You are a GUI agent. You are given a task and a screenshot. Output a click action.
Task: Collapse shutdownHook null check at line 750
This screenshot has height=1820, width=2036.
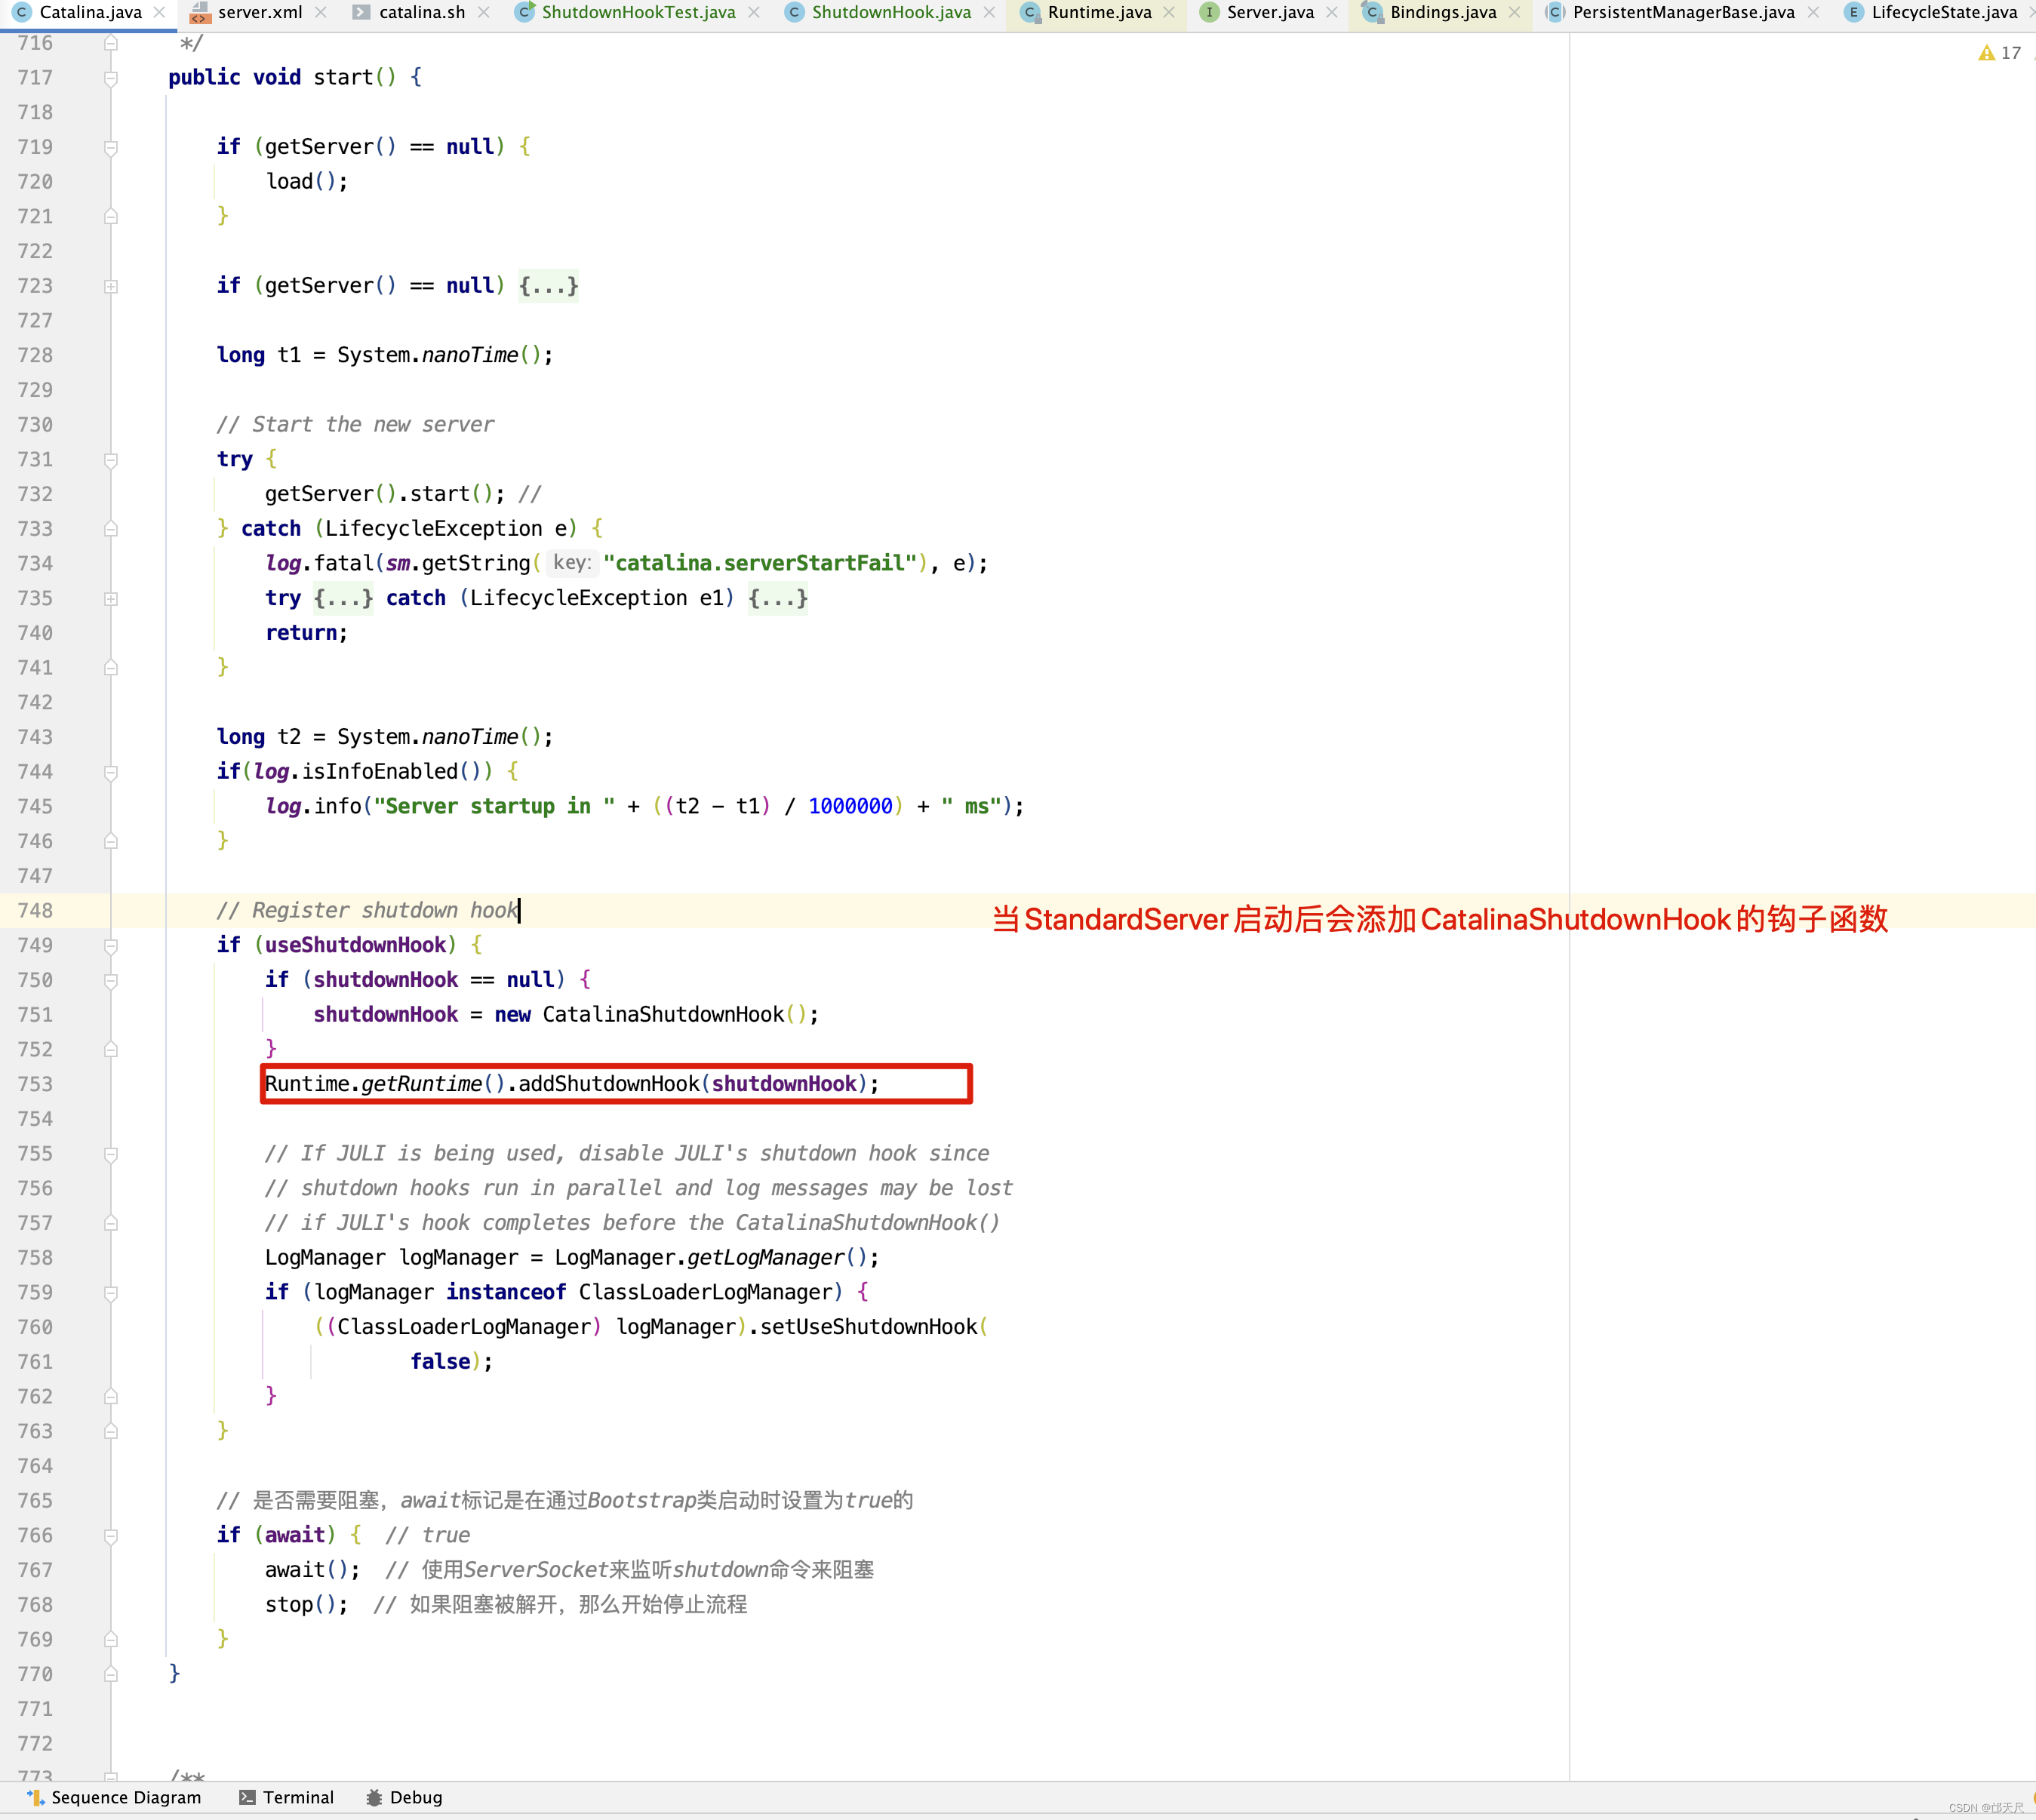[111, 980]
